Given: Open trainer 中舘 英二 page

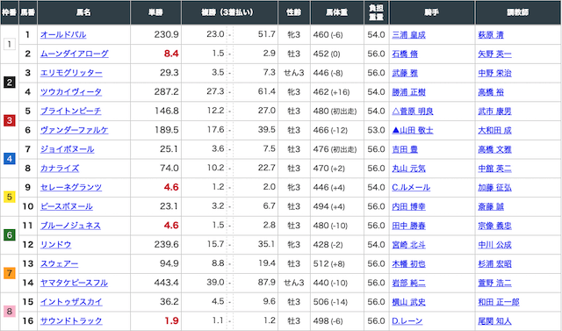Looking at the screenshot, I should 494,169.
